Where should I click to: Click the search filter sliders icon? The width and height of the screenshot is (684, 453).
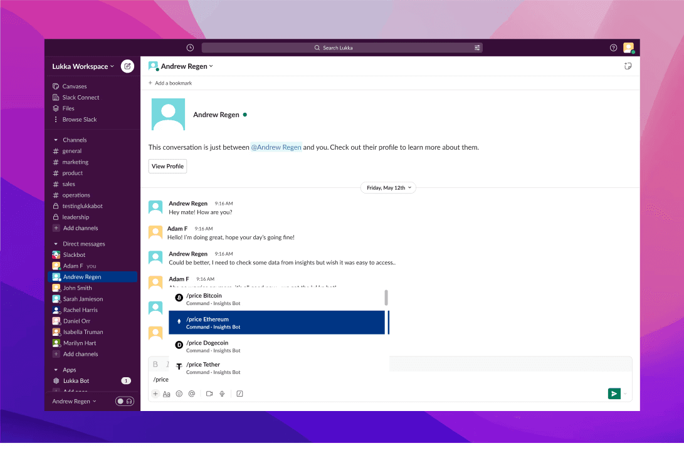477,48
